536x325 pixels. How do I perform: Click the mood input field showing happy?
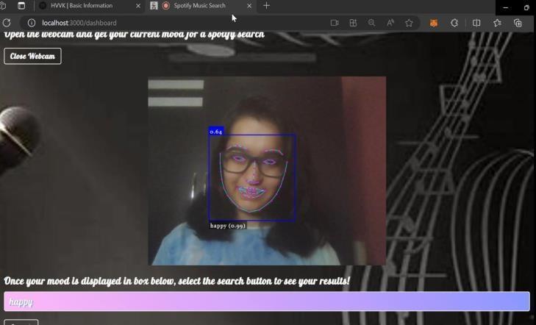point(267,301)
